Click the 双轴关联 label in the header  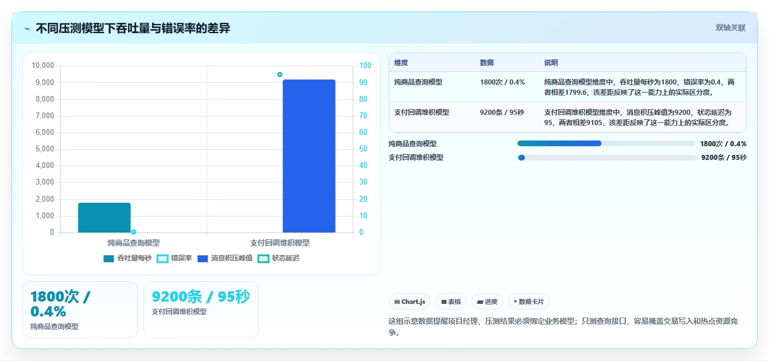[731, 28]
